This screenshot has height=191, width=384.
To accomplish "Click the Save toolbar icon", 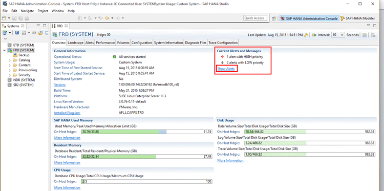I will click(14, 18).
